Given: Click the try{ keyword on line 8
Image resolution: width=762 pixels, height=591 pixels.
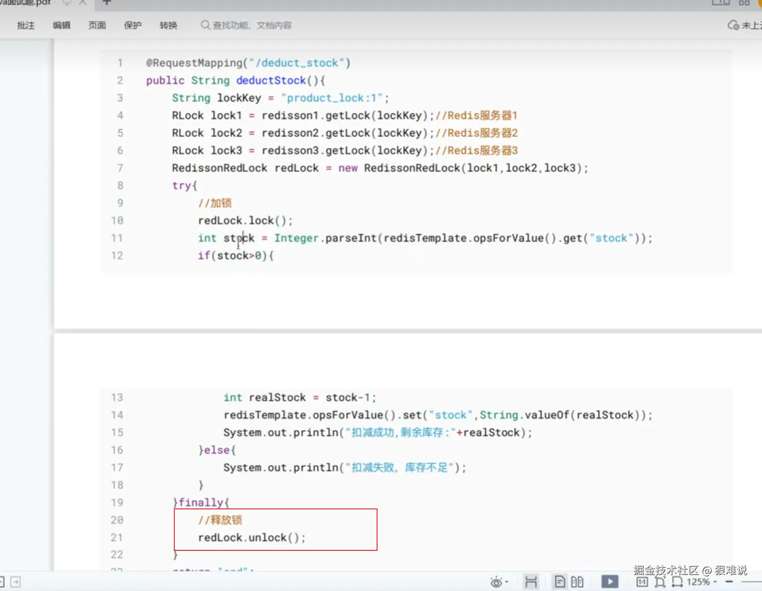Looking at the screenshot, I should coord(185,185).
